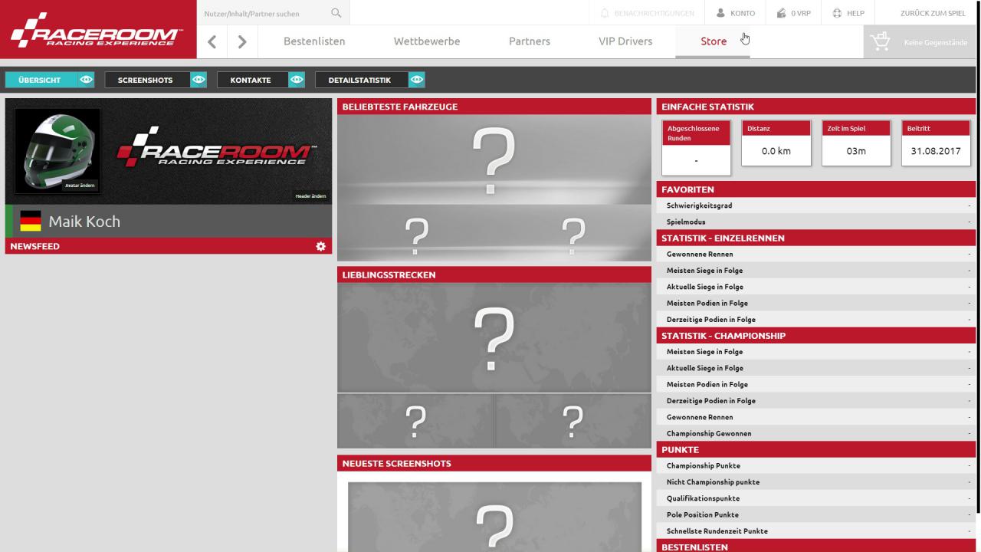
Task: Click the German flag icon
Action: [30, 221]
